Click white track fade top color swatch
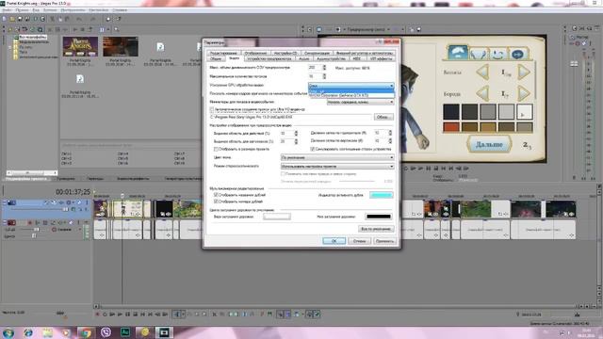Screen dimensions: 603x339 click(277, 217)
